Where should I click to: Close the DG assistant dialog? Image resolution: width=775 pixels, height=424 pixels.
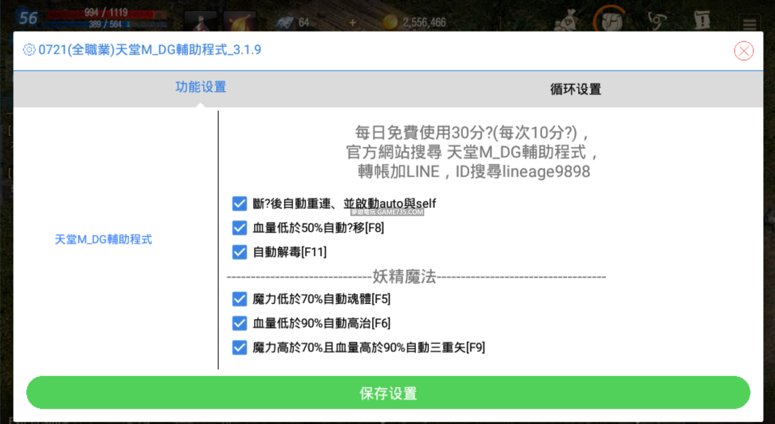pyautogui.click(x=744, y=51)
